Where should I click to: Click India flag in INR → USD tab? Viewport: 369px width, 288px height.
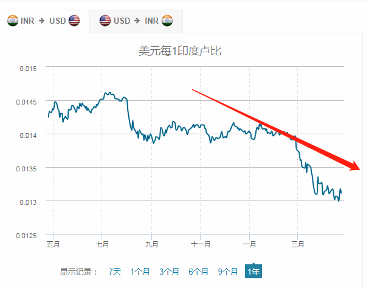(x=13, y=21)
